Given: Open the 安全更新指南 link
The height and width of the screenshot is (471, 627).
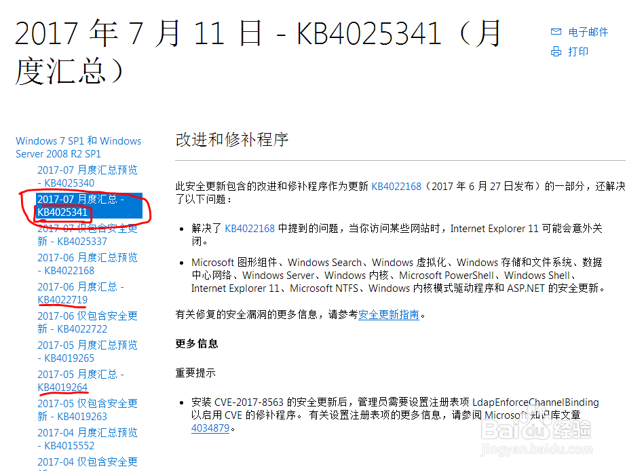Looking at the screenshot, I should pyautogui.click(x=389, y=315).
